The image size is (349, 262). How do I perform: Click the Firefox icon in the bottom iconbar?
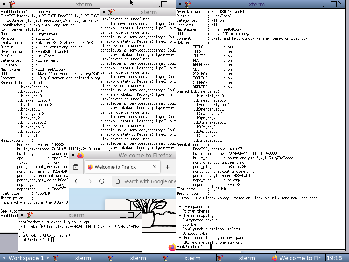(275, 258)
